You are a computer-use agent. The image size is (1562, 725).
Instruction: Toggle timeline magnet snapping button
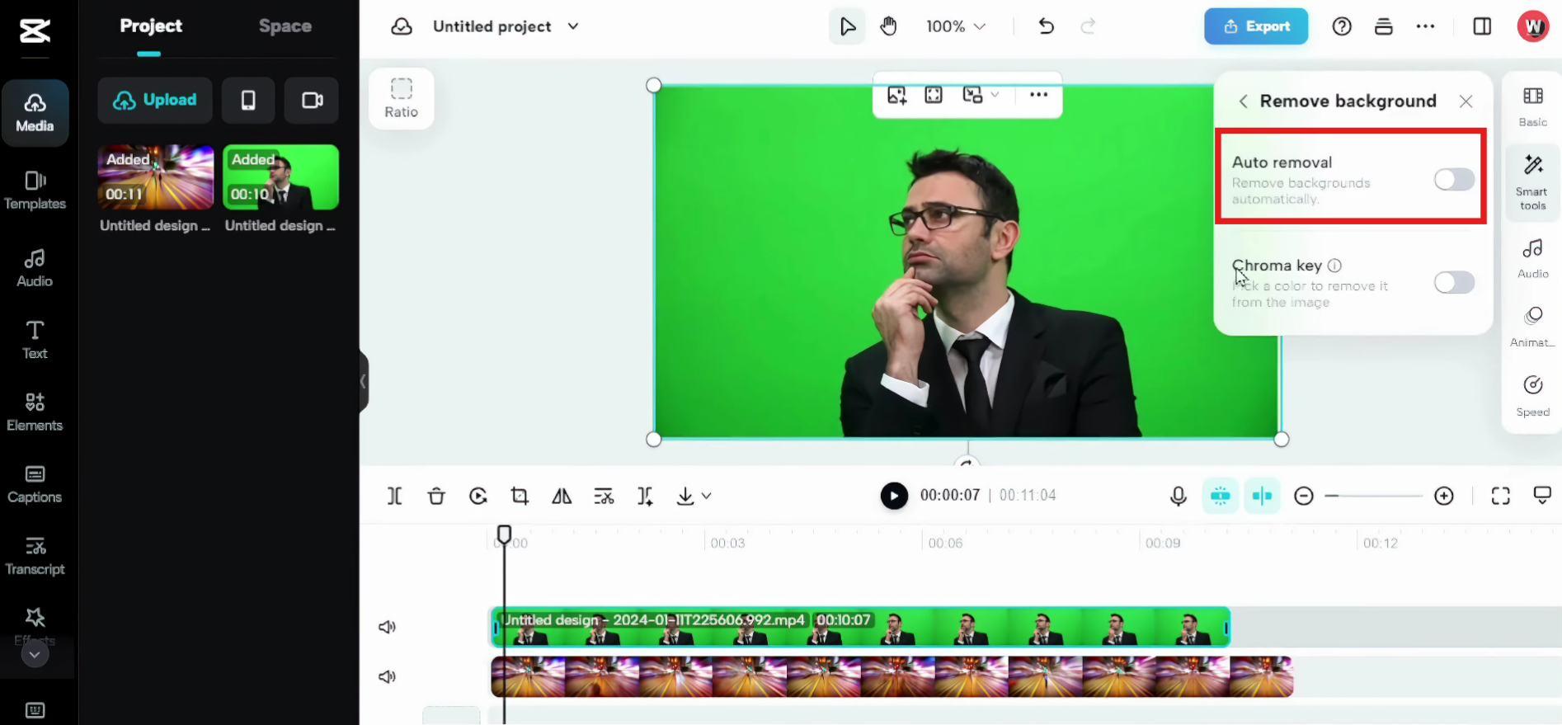coord(1221,496)
